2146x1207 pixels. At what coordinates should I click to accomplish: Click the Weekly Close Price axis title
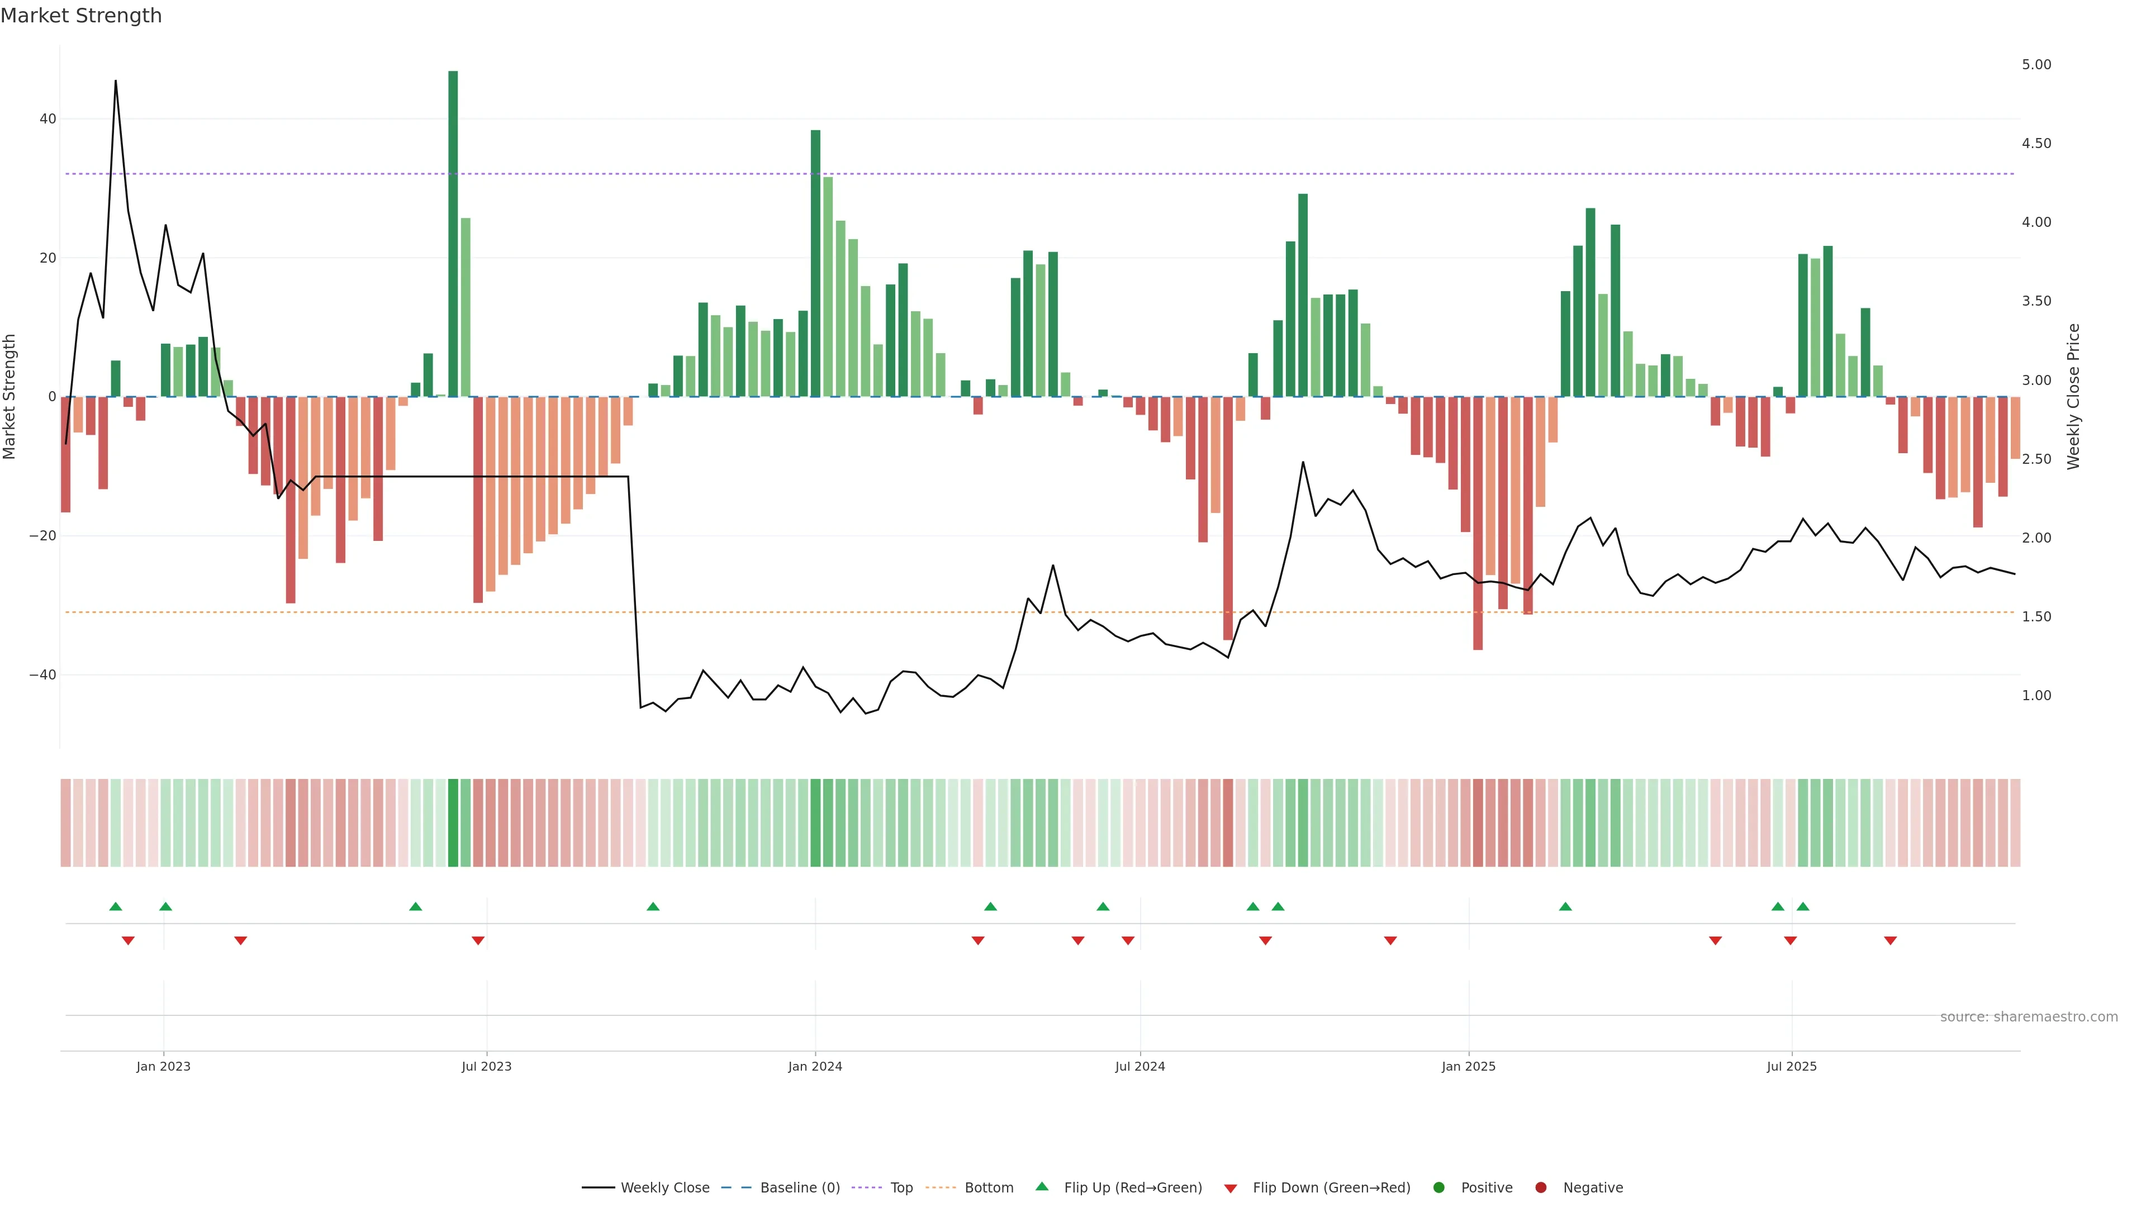coord(2073,397)
